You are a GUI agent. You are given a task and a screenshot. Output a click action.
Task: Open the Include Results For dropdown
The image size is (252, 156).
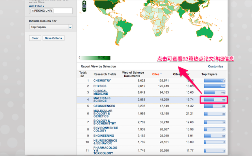coord(51,27)
